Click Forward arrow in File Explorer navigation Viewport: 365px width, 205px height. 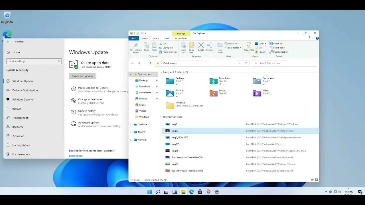139,63
